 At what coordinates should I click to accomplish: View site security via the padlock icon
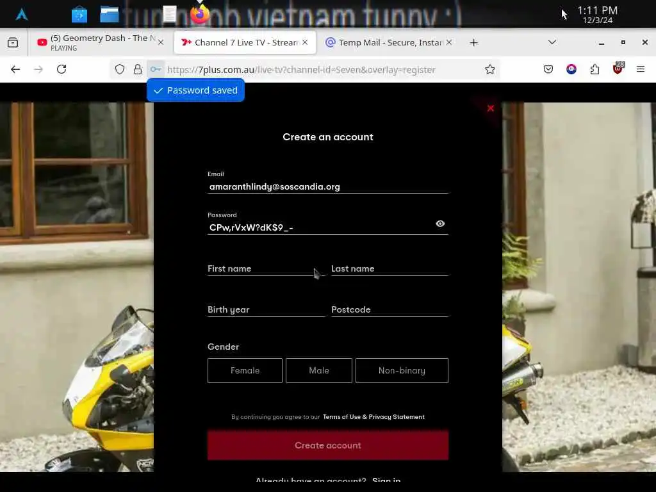click(138, 69)
